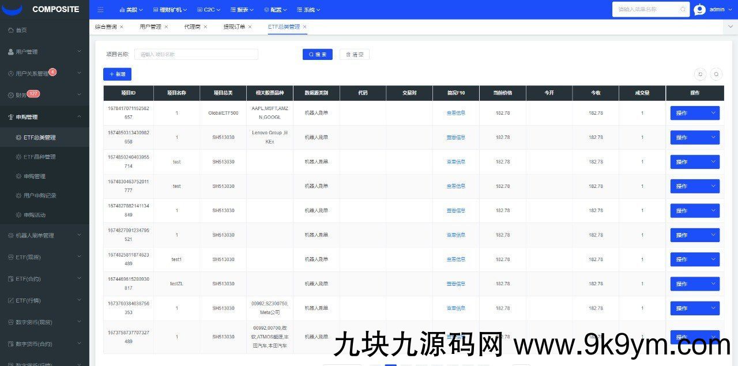The width and height of the screenshot is (738, 366).
Task: Click the 项目名称 search input field
Action: [196, 54]
